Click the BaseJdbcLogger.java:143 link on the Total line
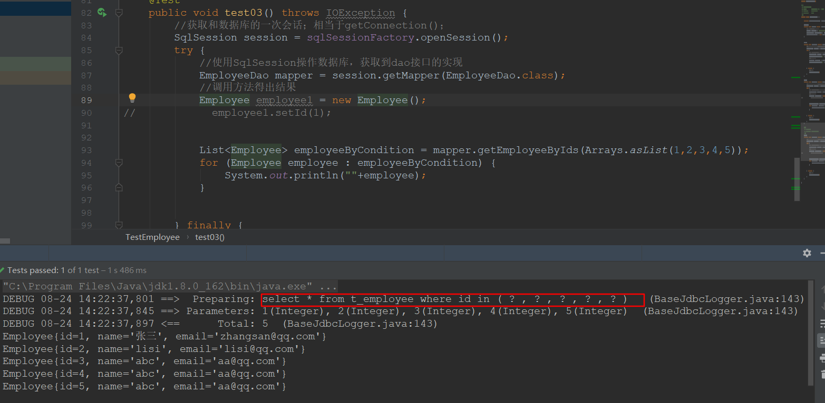This screenshot has height=403, width=825. click(x=360, y=324)
